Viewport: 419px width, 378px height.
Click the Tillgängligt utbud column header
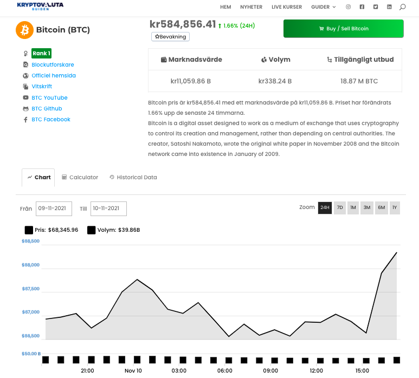[360, 60]
